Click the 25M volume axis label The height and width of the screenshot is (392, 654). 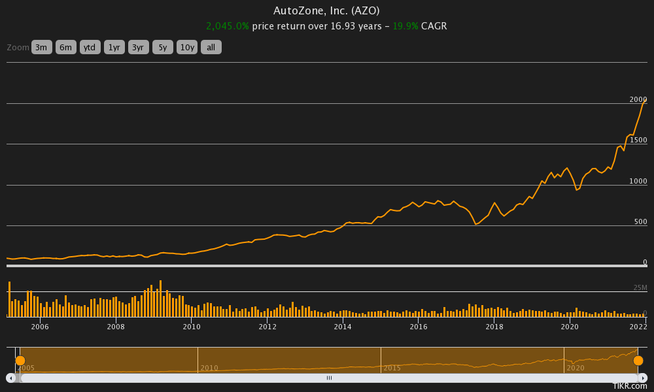[640, 287]
